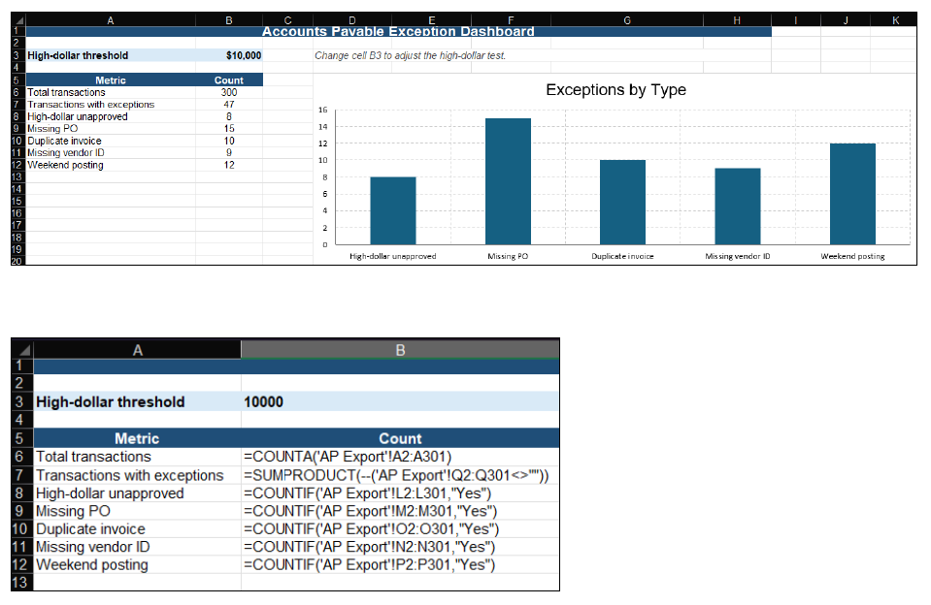Click the SUMPRODUCT formula in cell B7
The image size is (931, 605).
pos(397,475)
